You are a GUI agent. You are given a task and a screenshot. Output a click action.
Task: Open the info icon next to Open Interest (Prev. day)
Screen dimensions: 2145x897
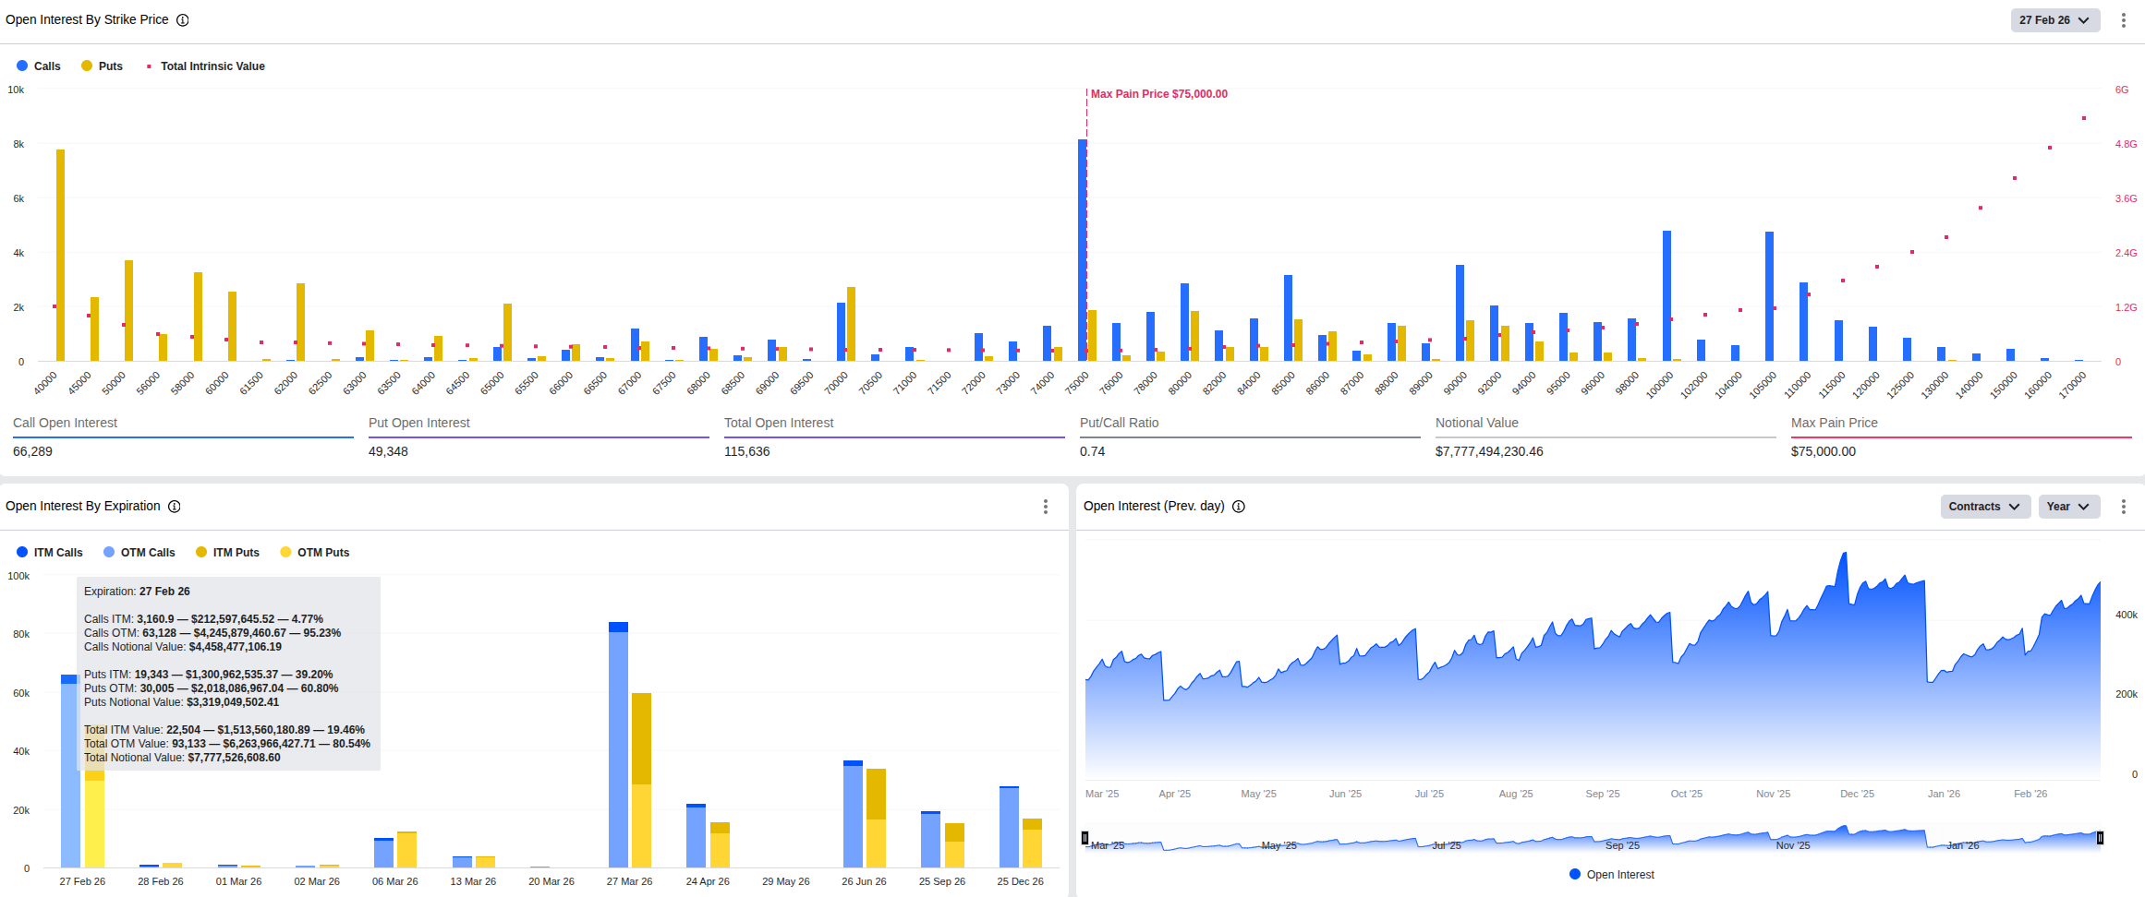click(x=1238, y=506)
